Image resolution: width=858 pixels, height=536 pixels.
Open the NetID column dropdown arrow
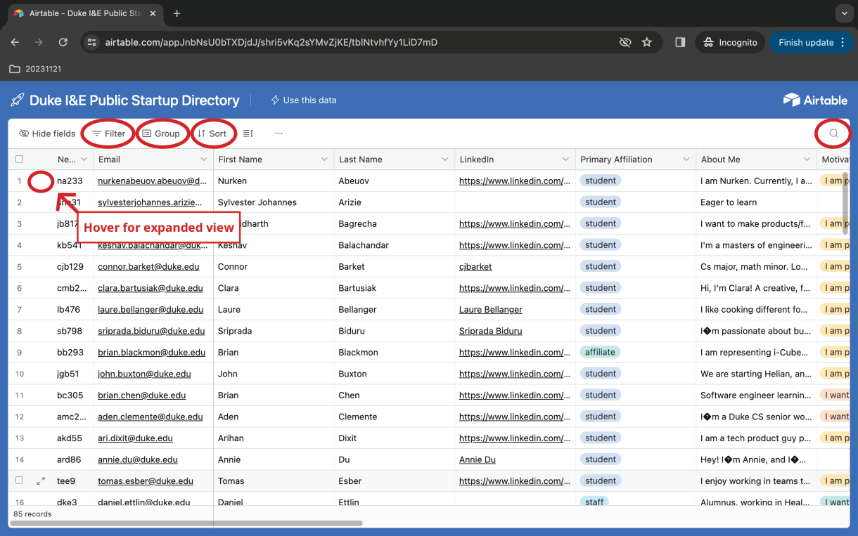click(84, 159)
